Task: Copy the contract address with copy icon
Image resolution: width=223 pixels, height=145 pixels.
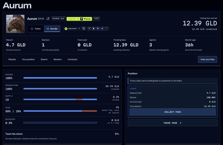Action: click(84, 29)
